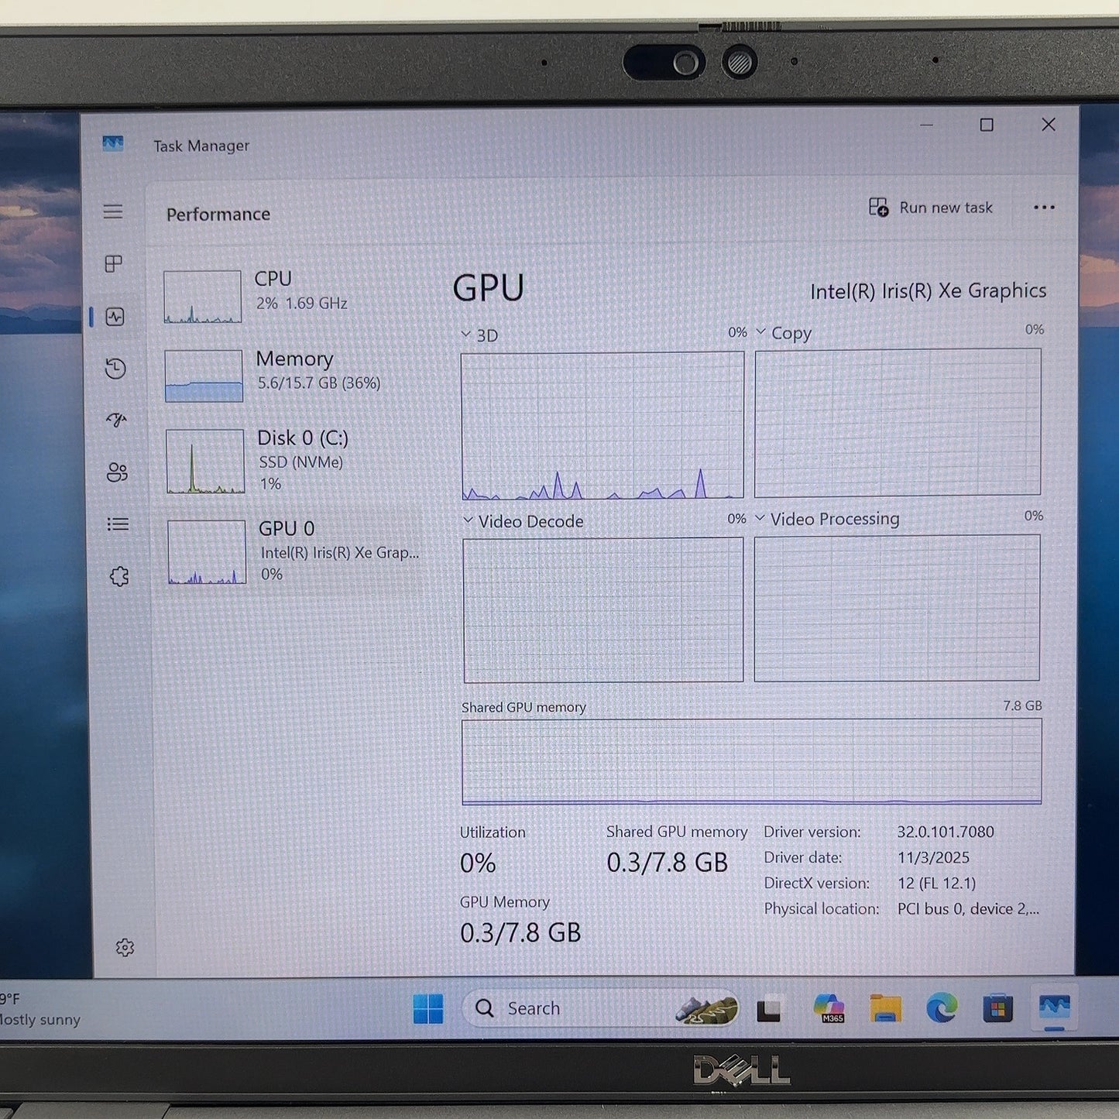
Task: Open the App history page icon
Action: (x=115, y=369)
